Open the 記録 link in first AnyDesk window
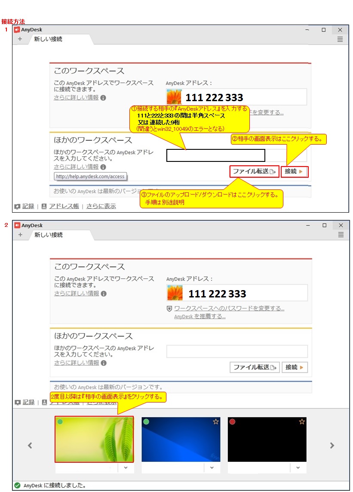Screen dimensions: 353x492 [28, 206]
